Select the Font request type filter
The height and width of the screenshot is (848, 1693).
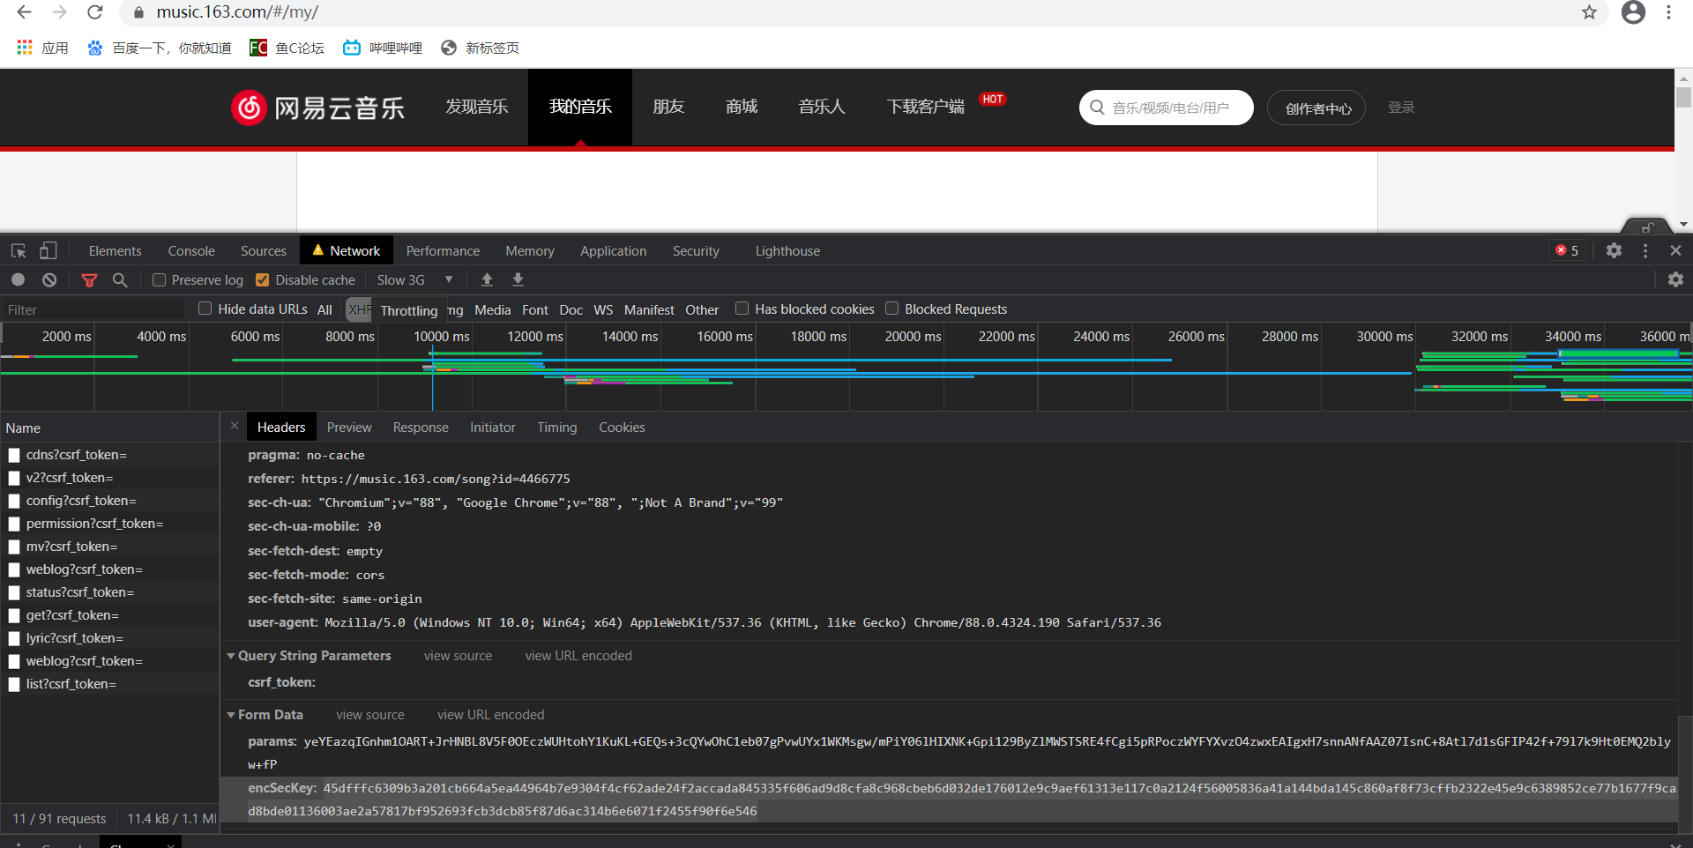535,310
